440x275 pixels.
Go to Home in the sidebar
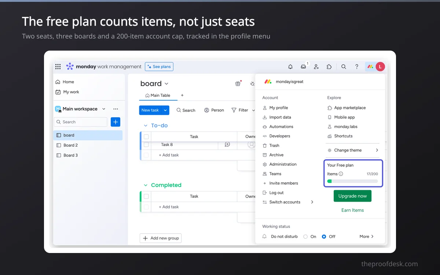pyautogui.click(x=65, y=82)
